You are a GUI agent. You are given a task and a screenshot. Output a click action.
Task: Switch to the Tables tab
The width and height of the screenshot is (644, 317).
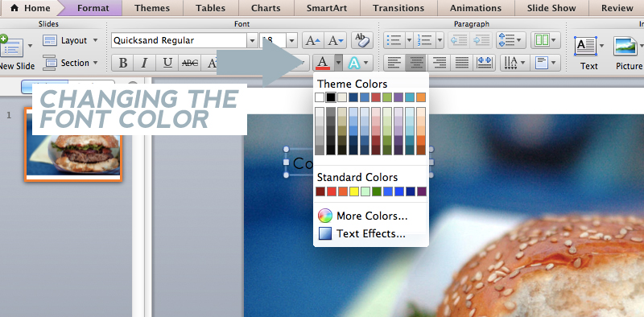point(210,8)
